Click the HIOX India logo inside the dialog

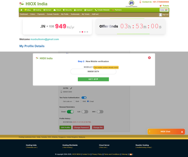point(44,58)
